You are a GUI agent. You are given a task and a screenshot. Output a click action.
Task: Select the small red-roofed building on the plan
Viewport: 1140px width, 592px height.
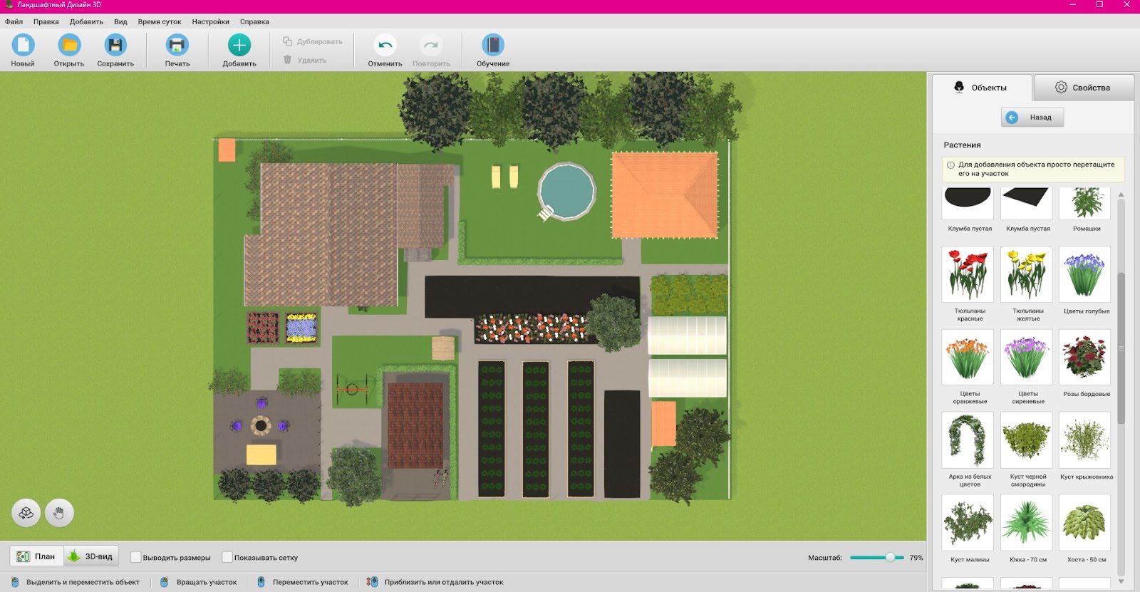(x=415, y=425)
